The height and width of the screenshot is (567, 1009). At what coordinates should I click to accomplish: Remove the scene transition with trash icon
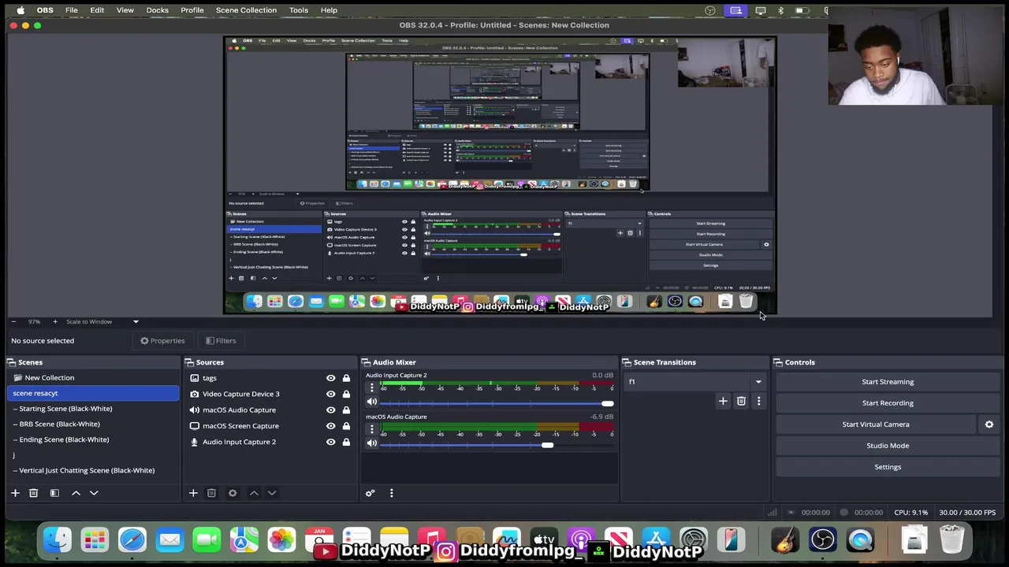pos(741,402)
